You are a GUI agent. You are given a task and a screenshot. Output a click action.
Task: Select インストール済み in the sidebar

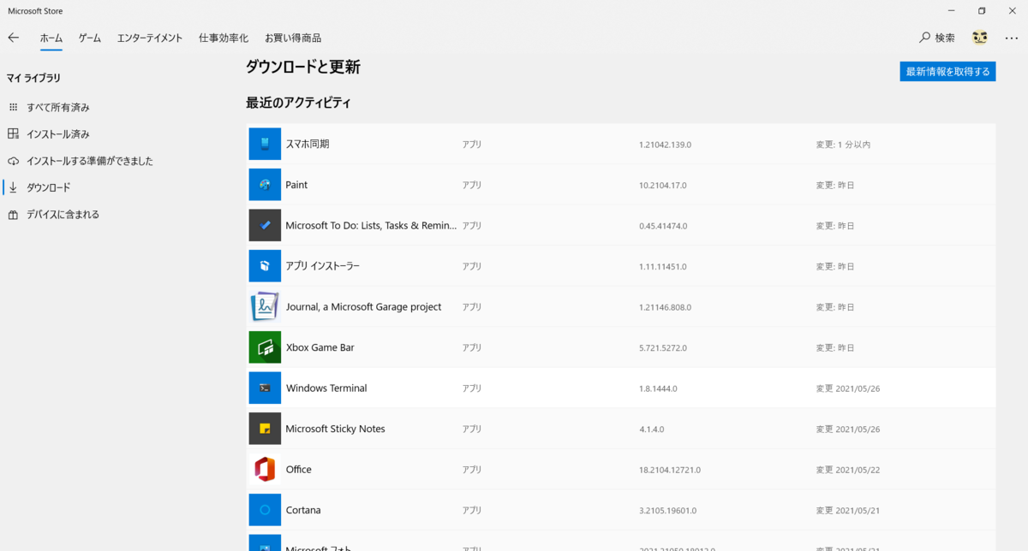click(58, 134)
